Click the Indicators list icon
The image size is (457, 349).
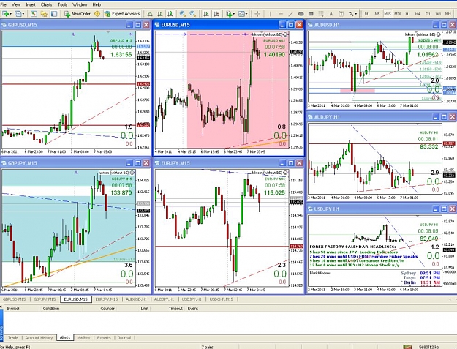pyautogui.click(x=229, y=14)
